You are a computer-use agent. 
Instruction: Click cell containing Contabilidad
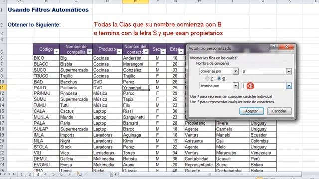200,159
